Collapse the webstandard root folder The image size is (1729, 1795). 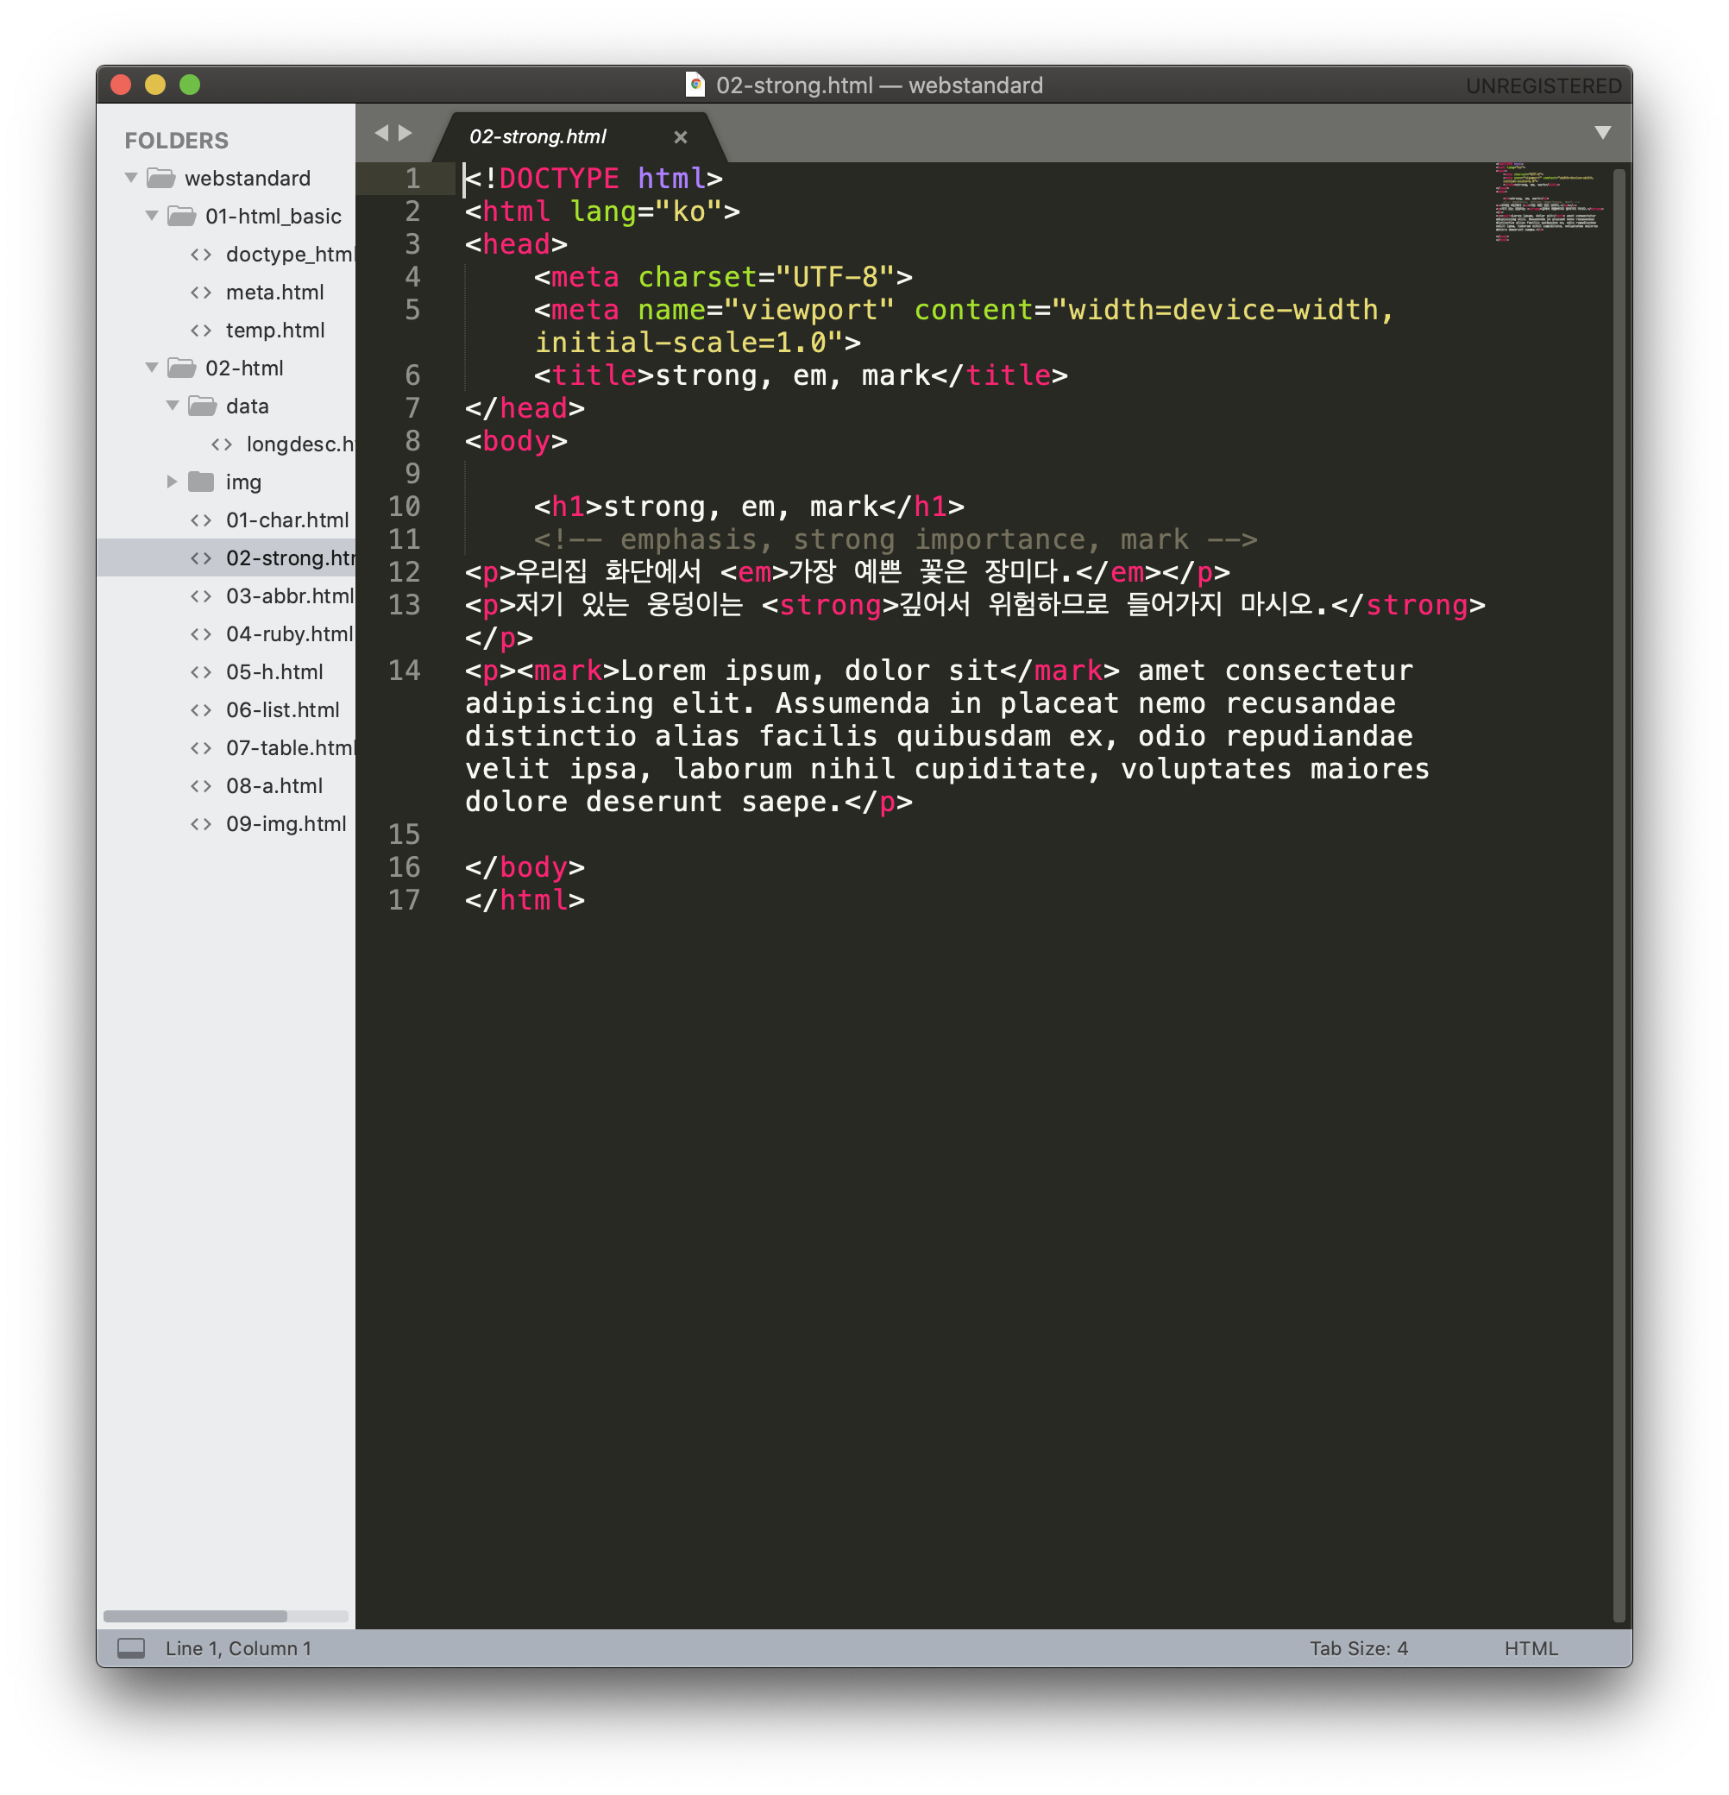(x=132, y=178)
